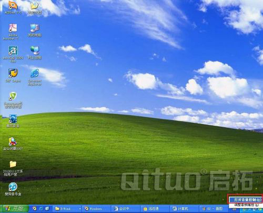263x213 pixels.
Task: Click the Internet Explorer quick launch icon
Action: click(x=41, y=209)
